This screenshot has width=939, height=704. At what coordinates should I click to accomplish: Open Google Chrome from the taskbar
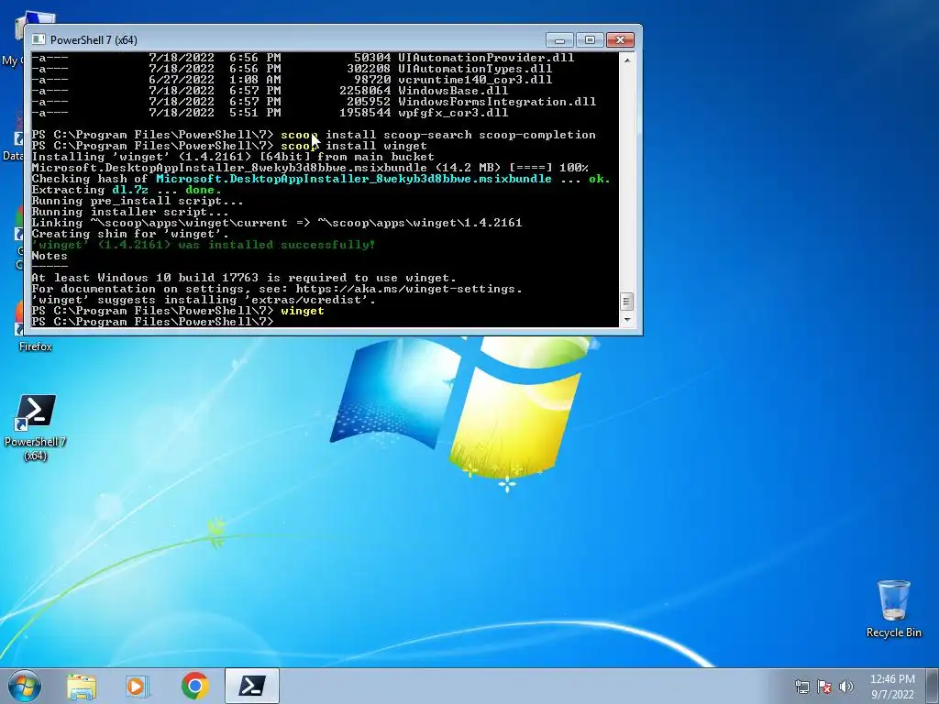(194, 686)
